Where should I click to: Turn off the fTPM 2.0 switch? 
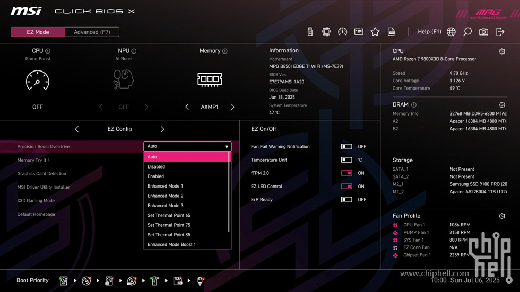pos(346,173)
